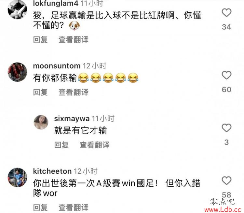
Task: Open username sixmaywa
Action: pyautogui.click(x=72, y=119)
